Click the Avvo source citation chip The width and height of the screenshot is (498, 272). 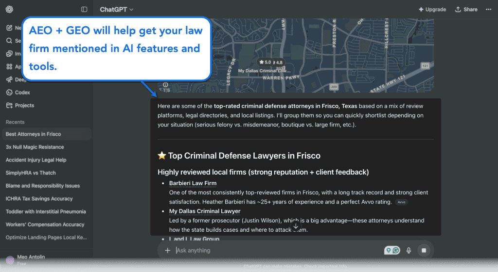(401, 202)
